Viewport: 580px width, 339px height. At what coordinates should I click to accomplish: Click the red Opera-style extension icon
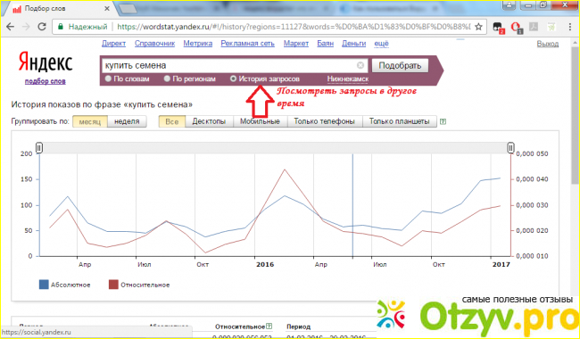tap(516, 27)
